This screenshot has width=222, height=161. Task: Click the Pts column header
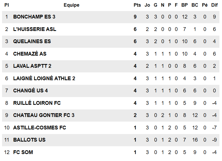(137, 5)
